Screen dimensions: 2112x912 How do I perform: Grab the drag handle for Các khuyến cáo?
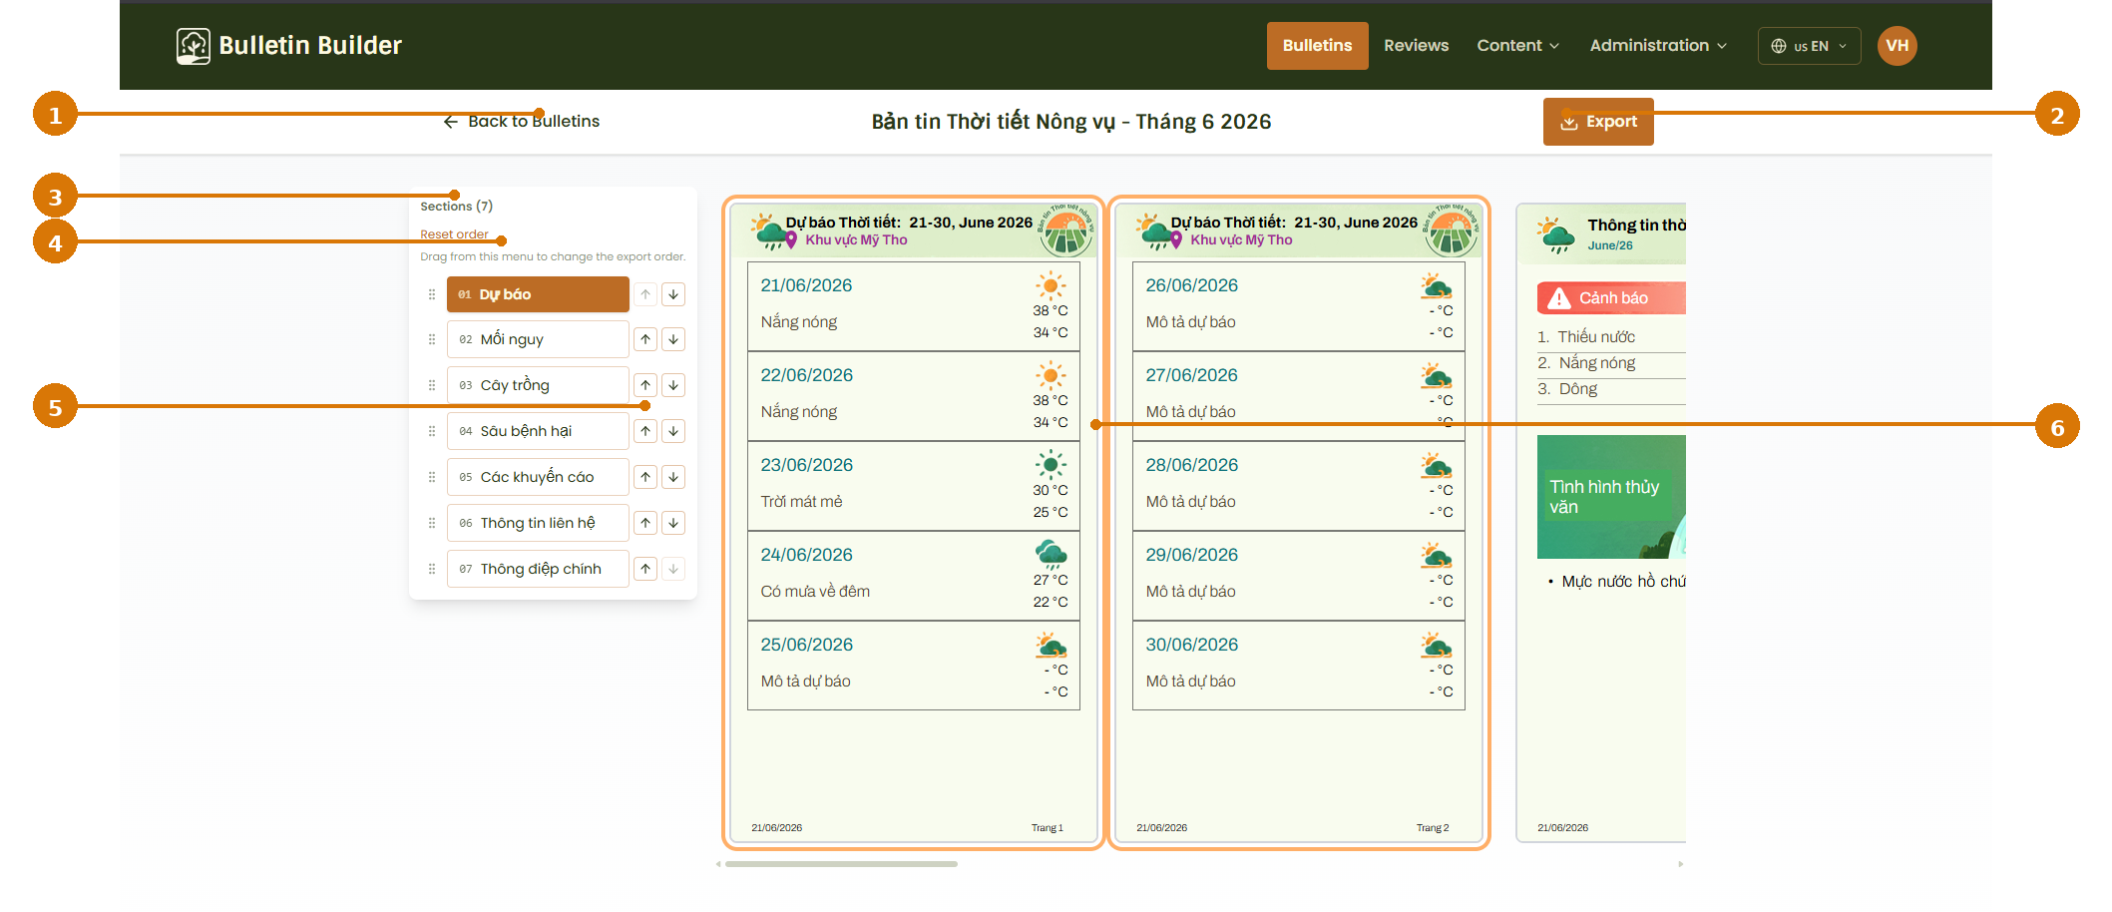pyautogui.click(x=432, y=477)
